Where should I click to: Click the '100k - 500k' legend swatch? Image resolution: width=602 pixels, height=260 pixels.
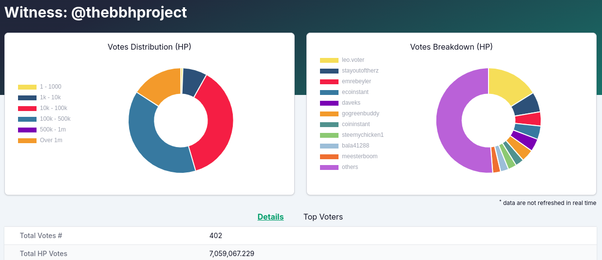27,119
